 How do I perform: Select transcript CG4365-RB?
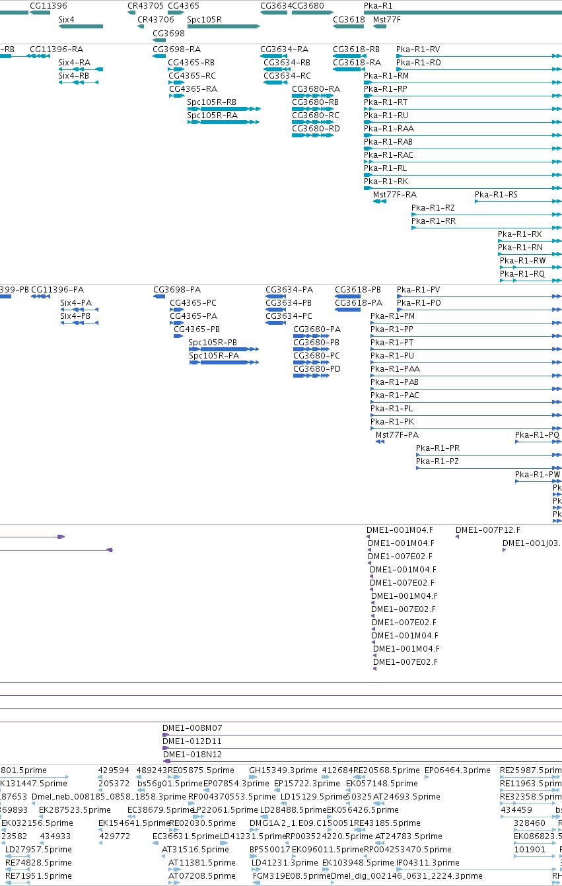coord(192,63)
